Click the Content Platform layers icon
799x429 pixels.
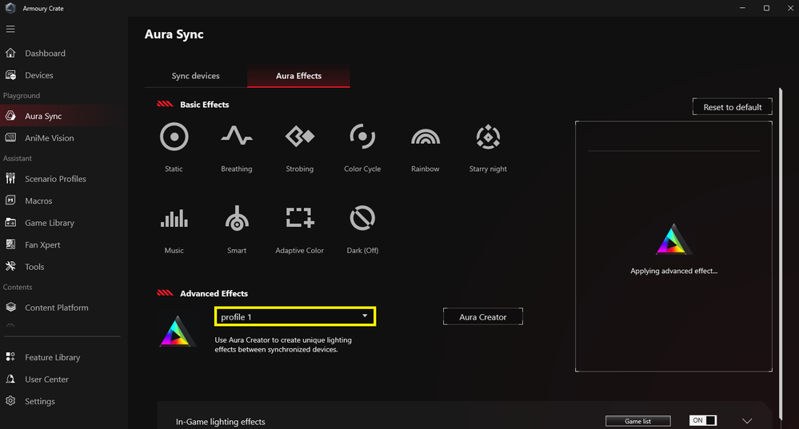(x=10, y=308)
